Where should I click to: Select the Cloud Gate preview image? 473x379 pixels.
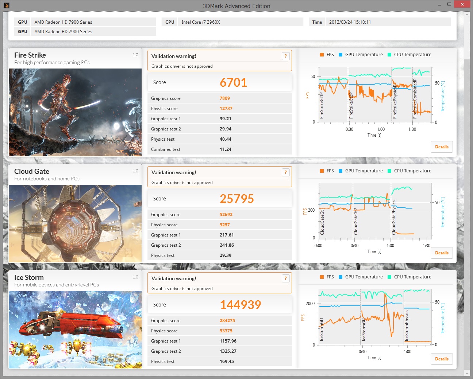(x=75, y=223)
